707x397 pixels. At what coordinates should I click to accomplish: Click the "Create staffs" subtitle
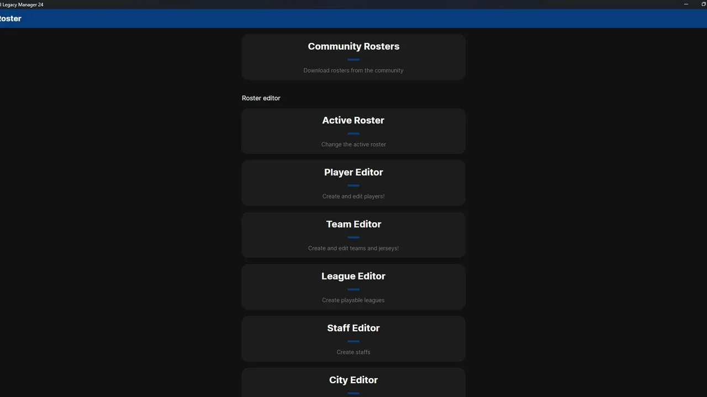point(353,352)
